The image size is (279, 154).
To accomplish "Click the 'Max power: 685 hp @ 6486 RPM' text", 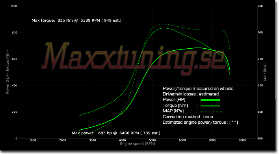I will (x=105, y=133).
